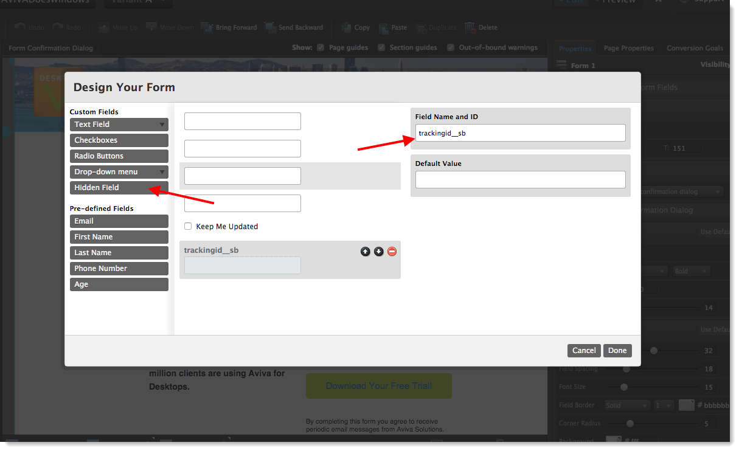Open the Form Confirmation Dialog tab

pos(51,48)
